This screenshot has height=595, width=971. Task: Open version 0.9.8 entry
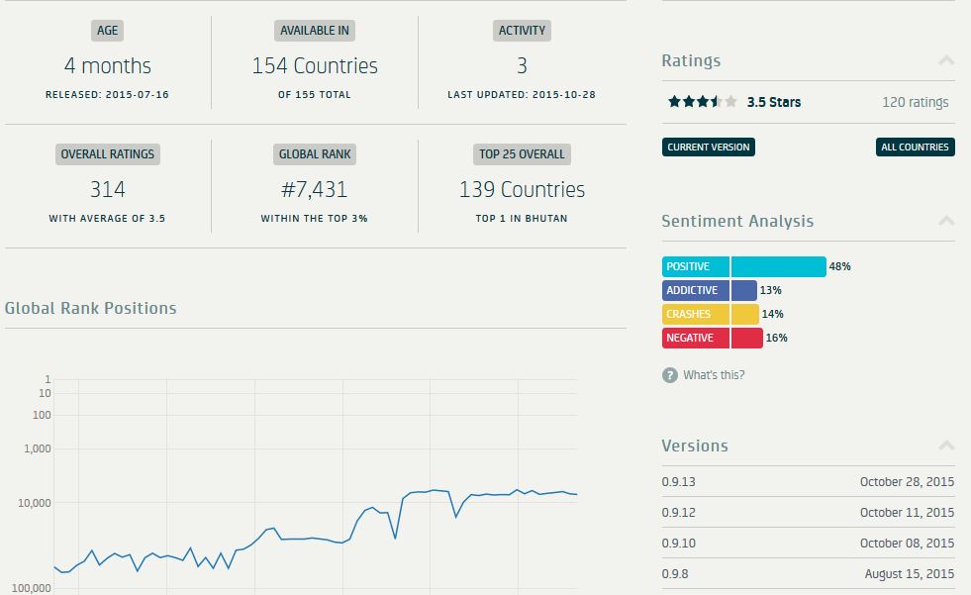click(x=677, y=574)
